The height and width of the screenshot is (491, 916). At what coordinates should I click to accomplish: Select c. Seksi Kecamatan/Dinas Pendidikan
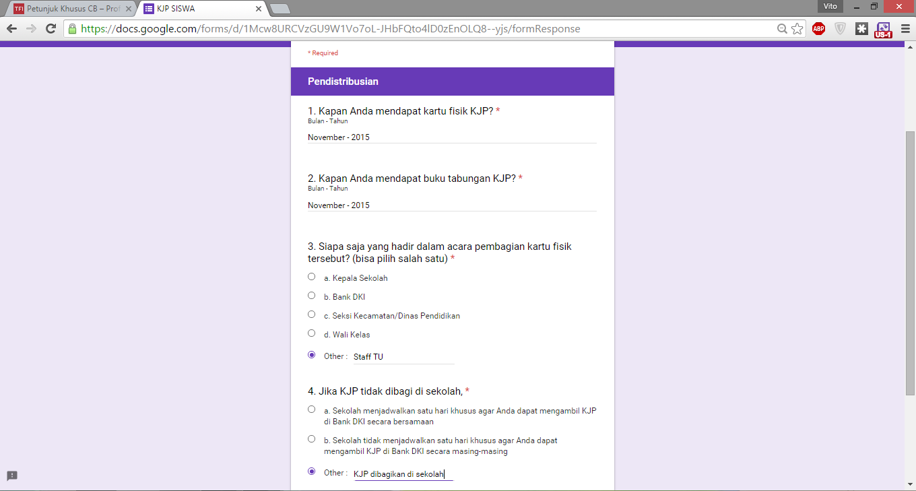tap(311, 315)
